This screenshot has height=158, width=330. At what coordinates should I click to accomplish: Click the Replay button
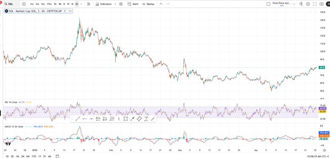148,4
